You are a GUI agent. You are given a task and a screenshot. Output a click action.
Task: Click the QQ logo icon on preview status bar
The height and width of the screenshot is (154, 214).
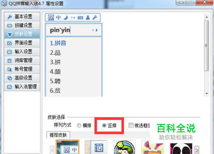[51, 18]
